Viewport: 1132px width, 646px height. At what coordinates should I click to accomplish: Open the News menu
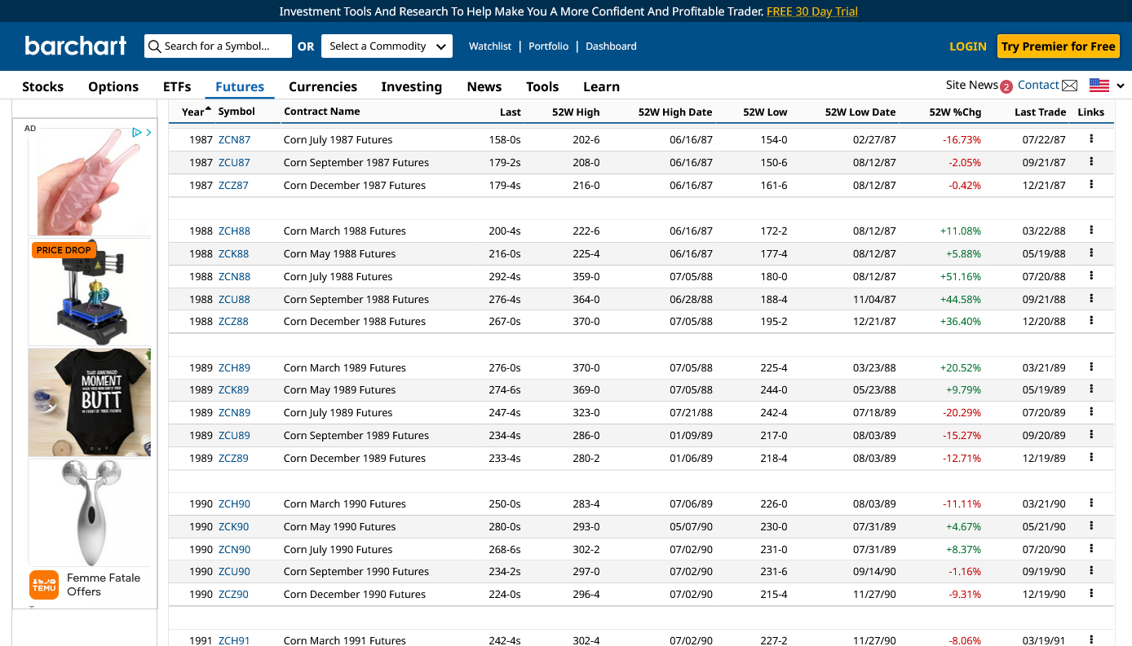point(484,86)
